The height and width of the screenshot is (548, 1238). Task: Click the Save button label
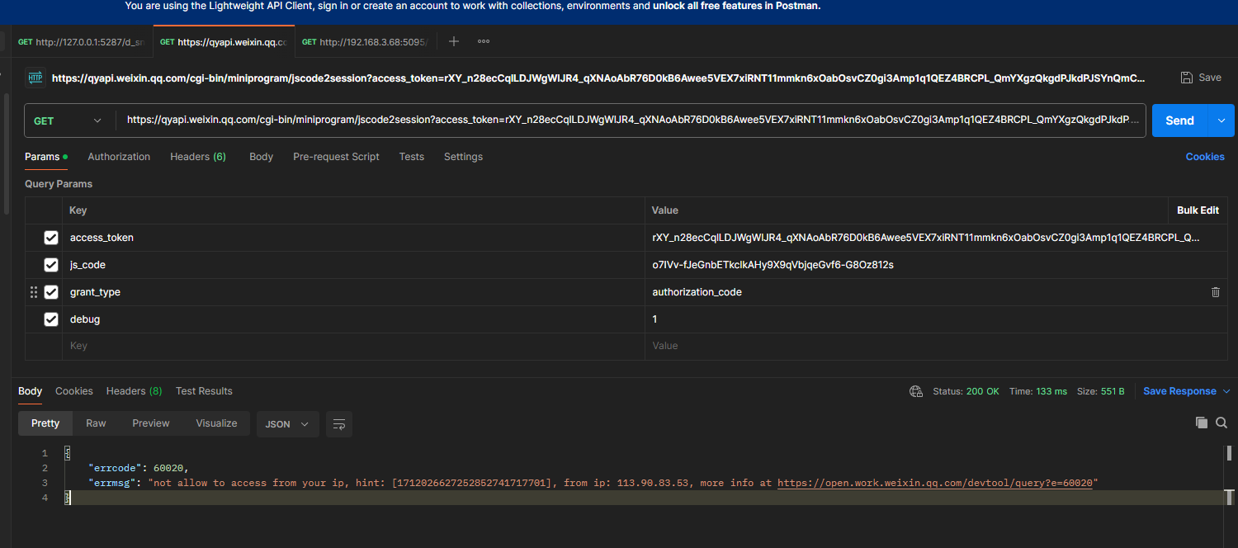1210,78
